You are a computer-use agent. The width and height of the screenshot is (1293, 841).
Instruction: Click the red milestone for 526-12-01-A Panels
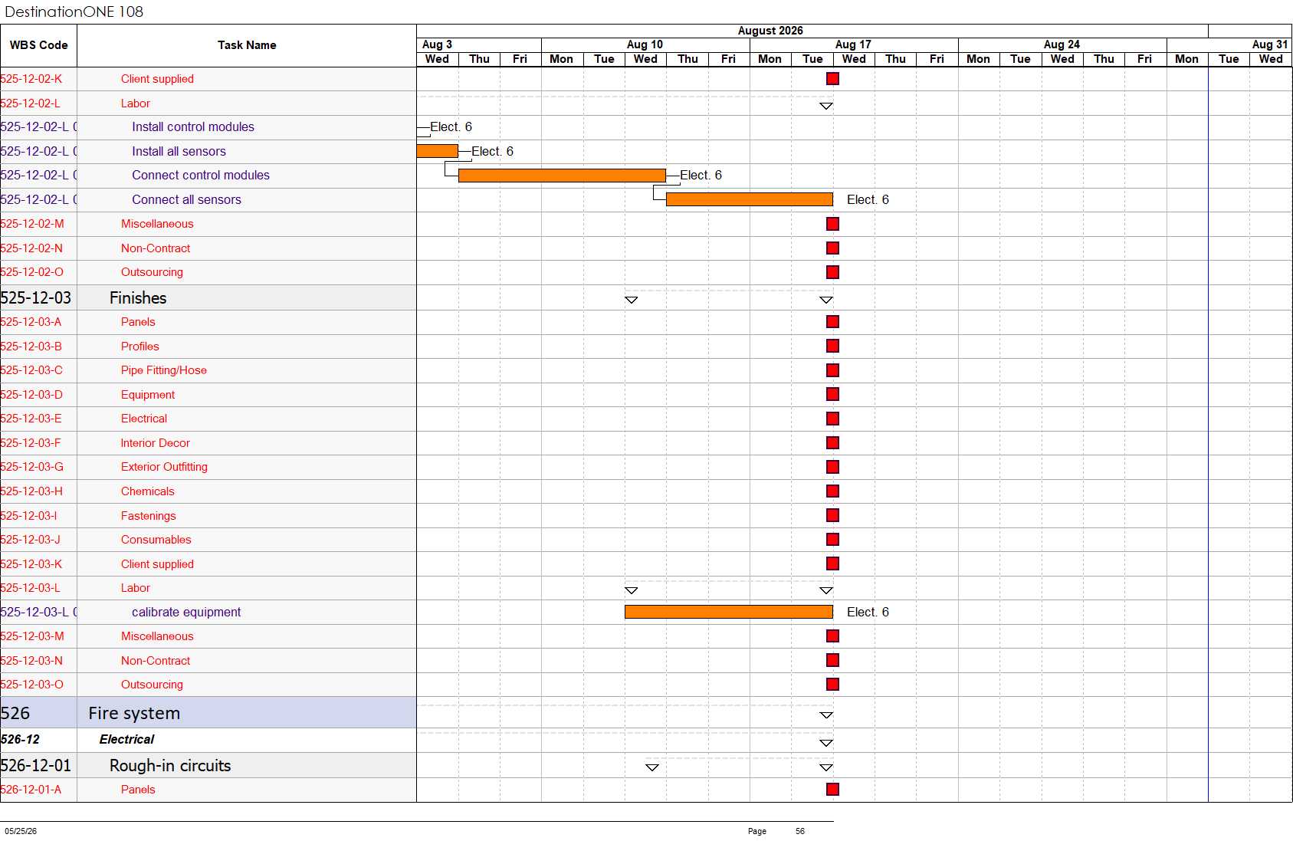(832, 790)
